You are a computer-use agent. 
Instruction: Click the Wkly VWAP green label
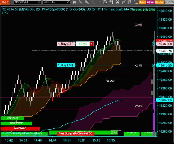click(x=16, y=123)
